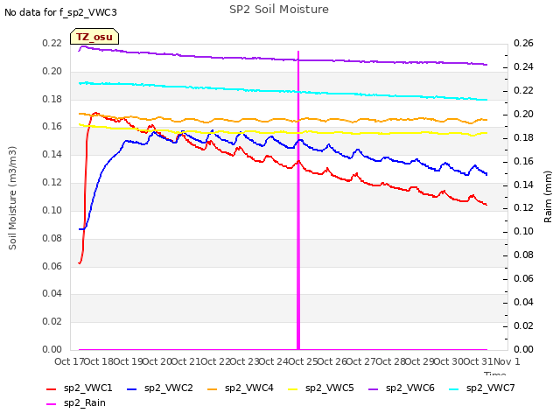This screenshot has width=560, height=420.
Task: Click the Raim (mm) right axis label
Action: (548, 197)
